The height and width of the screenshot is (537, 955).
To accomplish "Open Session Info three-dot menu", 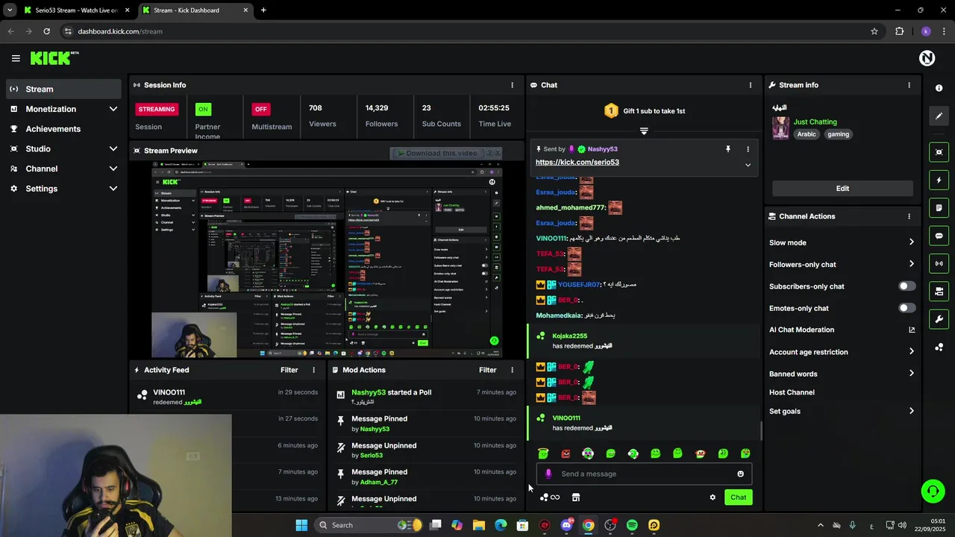I will pyautogui.click(x=512, y=85).
